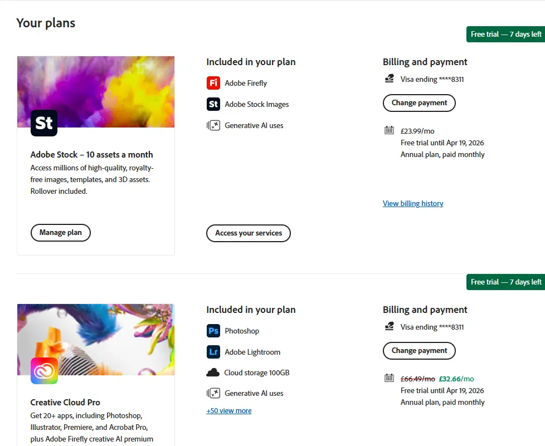Click the Generative AI uses icon under Adobe Stock plan
Viewport: 545px width, 446px height.
213,125
